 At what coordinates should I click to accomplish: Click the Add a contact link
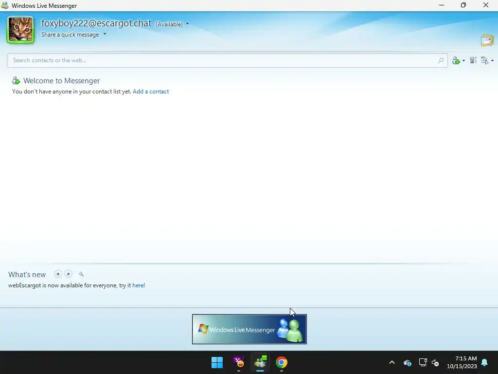click(x=151, y=91)
